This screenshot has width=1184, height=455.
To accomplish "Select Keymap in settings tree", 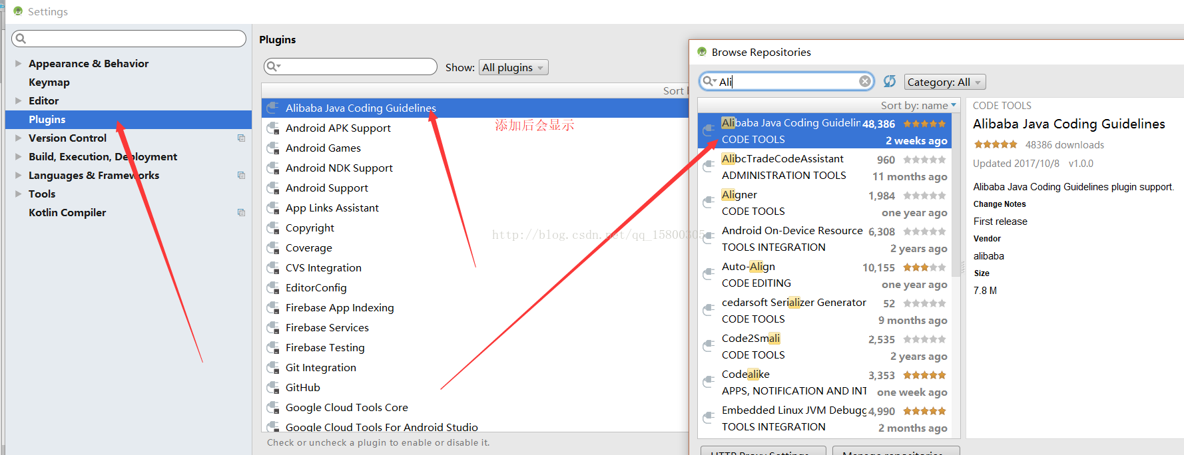I will tap(49, 82).
